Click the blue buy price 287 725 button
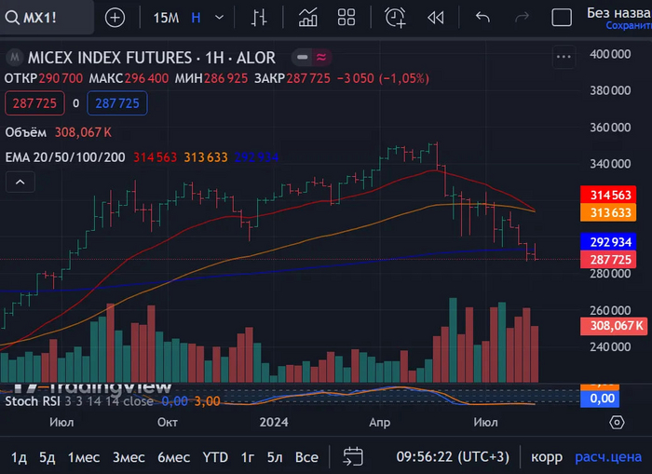Image resolution: width=652 pixels, height=474 pixels. point(116,103)
